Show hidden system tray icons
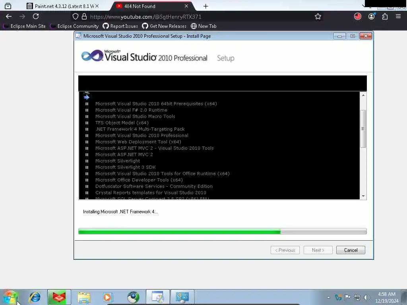 pyautogui.click(x=328, y=297)
